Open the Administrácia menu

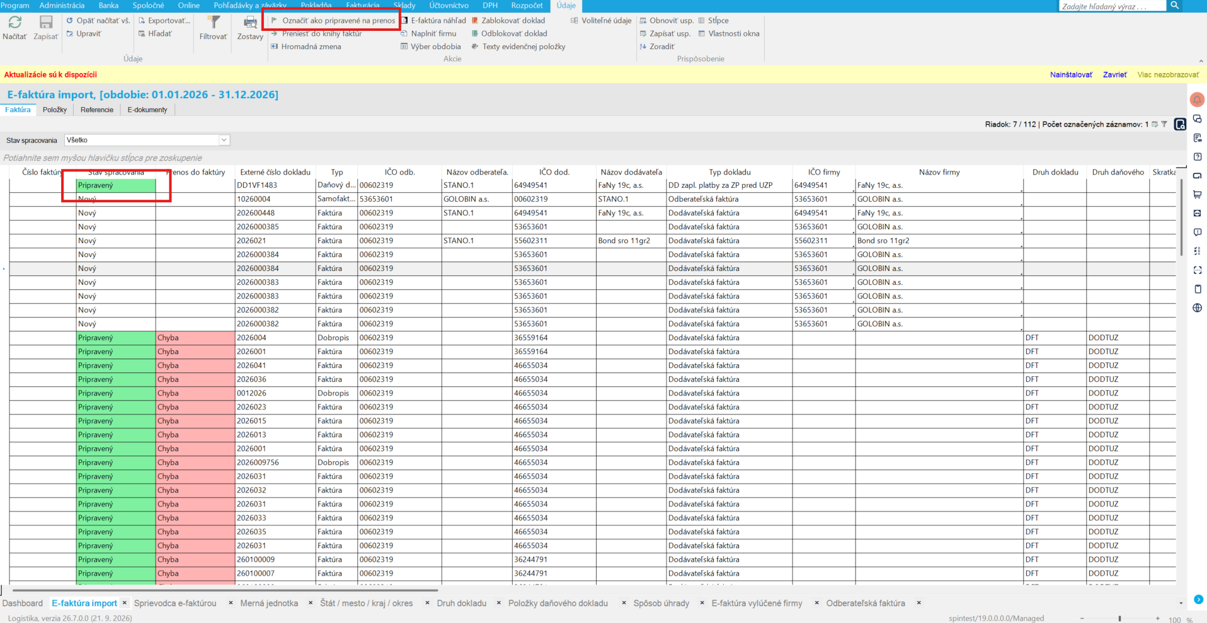(62, 5)
